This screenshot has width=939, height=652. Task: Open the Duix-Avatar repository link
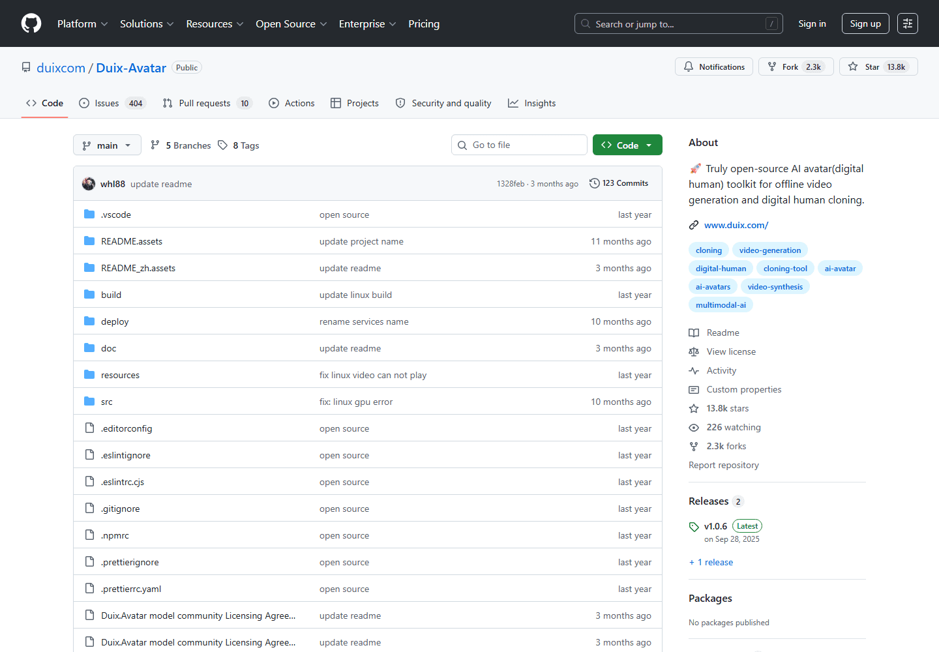pos(131,68)
